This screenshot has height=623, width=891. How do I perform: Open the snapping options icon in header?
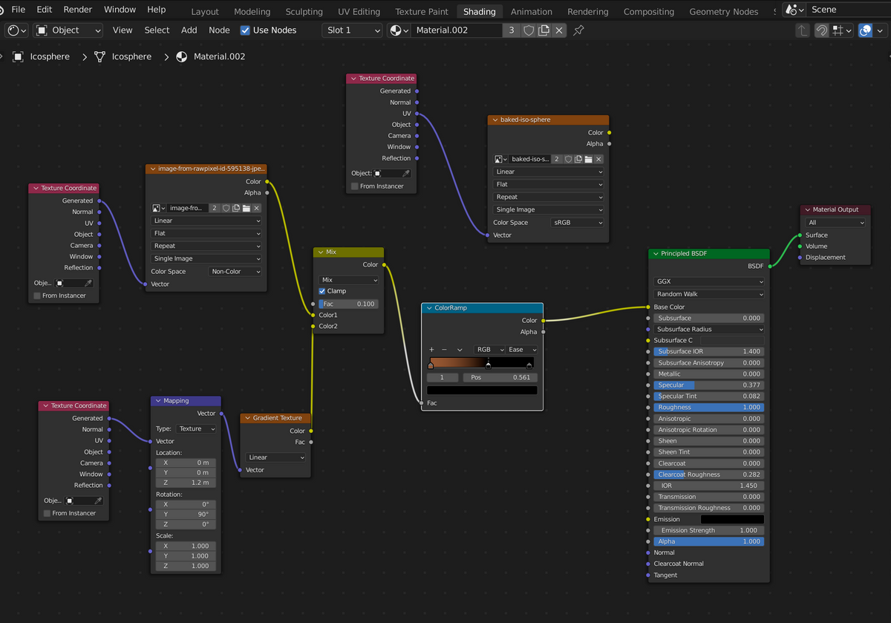click(841, 30)
